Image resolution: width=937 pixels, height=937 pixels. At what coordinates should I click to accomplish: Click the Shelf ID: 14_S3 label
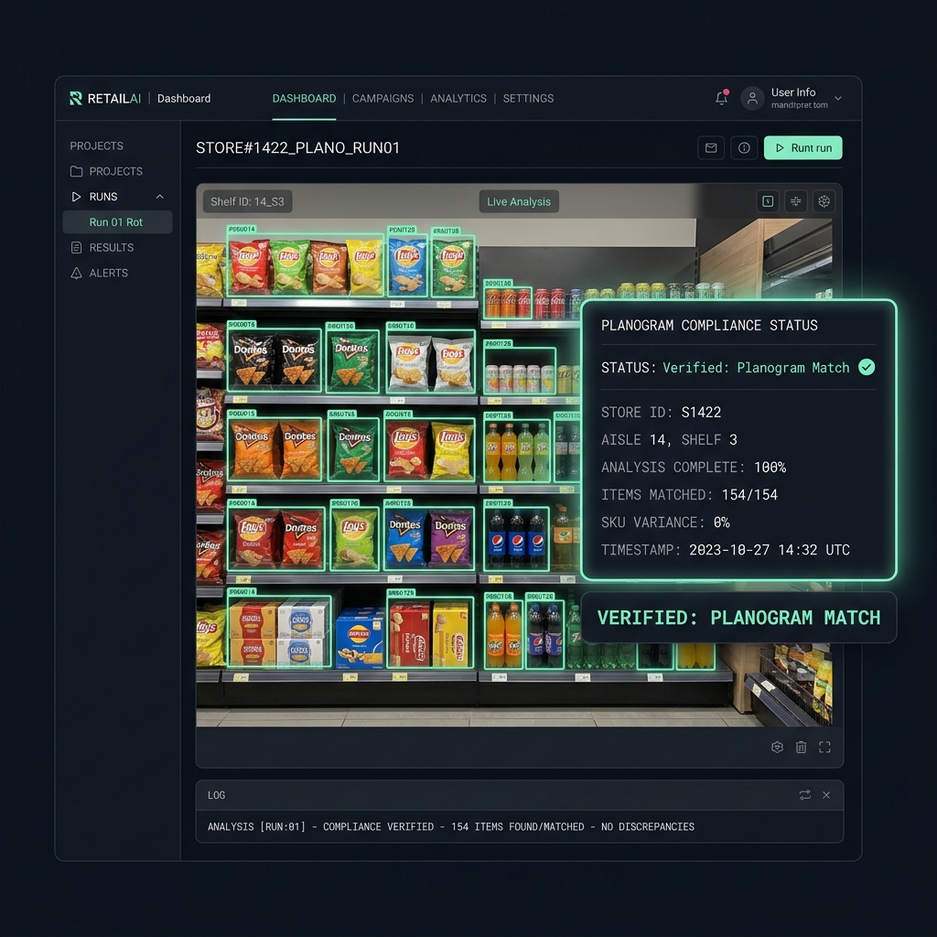coord(247,201)
